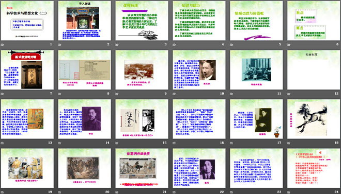Screen dimensions: 341x194
Task: Click the star icon below slide 16
Action: click(174, 143)
